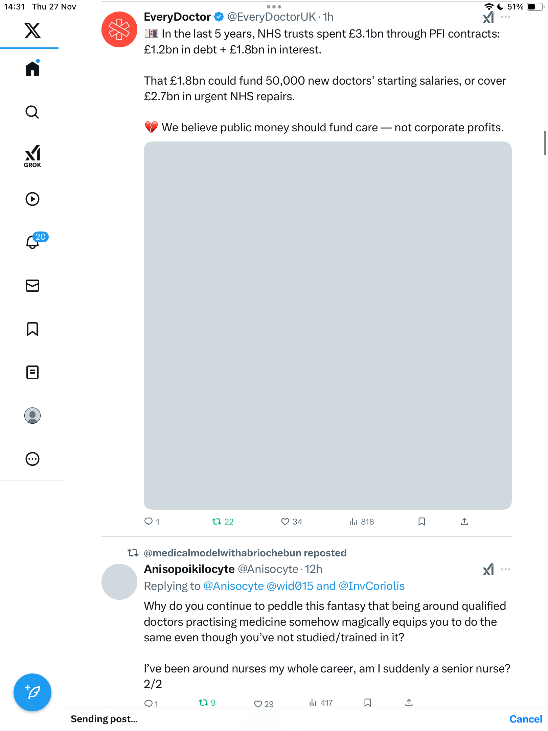Viewport: 548px width, 731px height.
Task: Open the @wid015 mention link
Action: (290, 586)
